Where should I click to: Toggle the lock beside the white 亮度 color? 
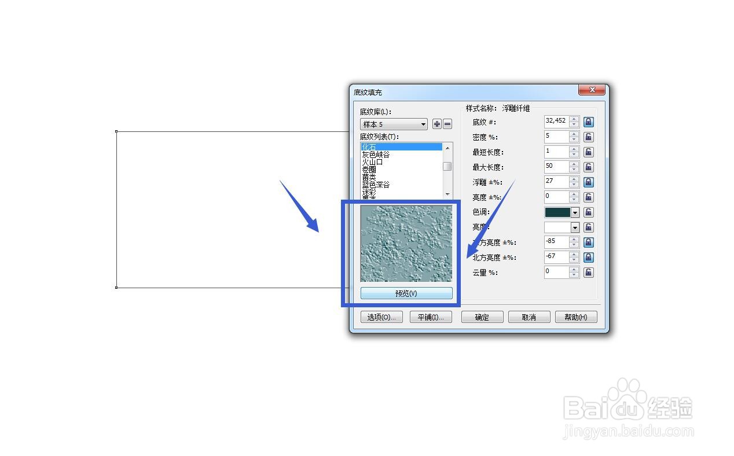(588, 227)
